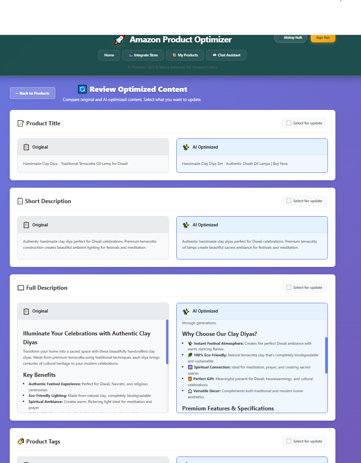Open the Integrate Store nav item
This screenshot has height=463, width=361.
143,55
